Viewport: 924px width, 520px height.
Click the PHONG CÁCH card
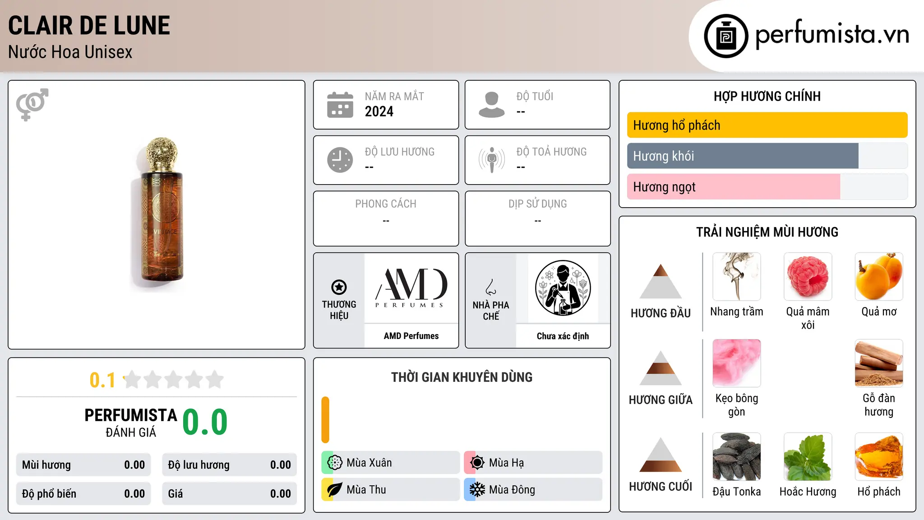(386, 218)
